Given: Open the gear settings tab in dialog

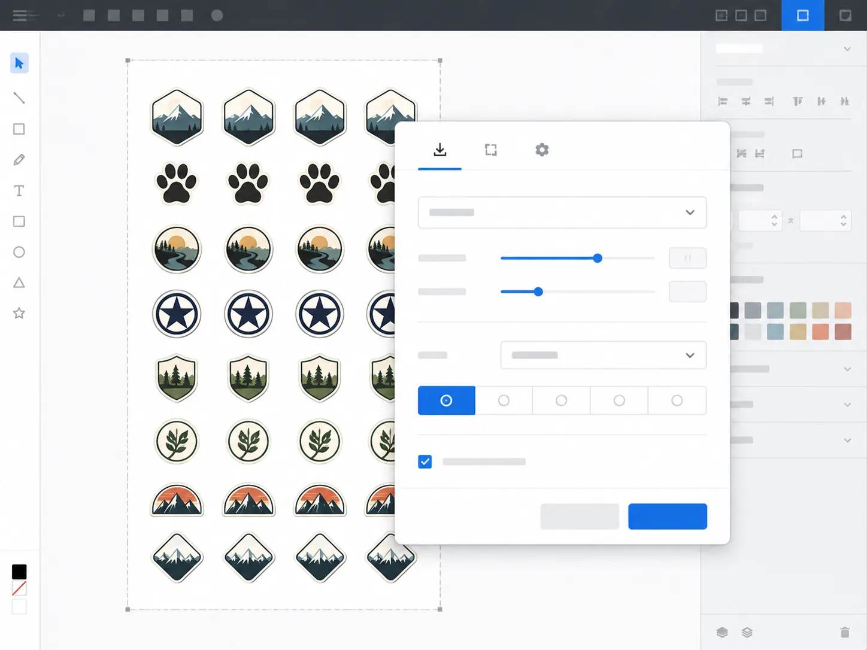Looking at the screenshot, I should 542,150.
